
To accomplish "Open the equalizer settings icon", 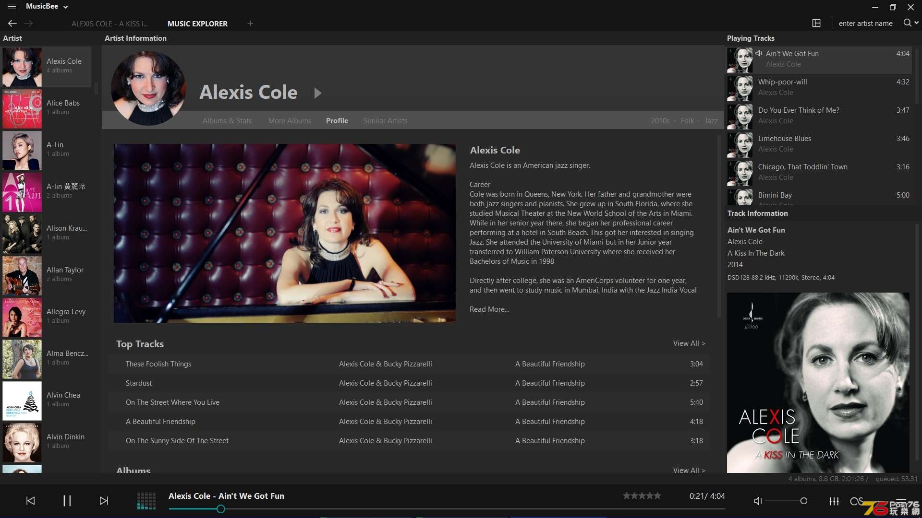I will pyautogui.click(x=834, y=501).
